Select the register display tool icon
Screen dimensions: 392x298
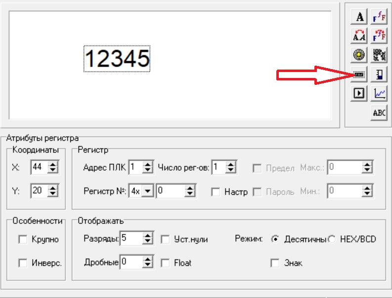click(x=359, y=74)
